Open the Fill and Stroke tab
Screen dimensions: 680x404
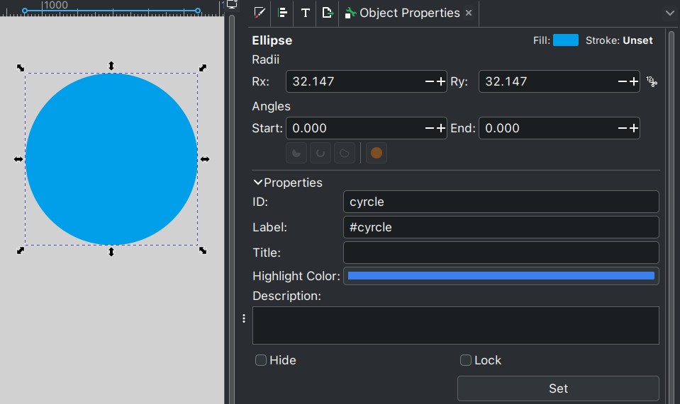coord(260,13)
